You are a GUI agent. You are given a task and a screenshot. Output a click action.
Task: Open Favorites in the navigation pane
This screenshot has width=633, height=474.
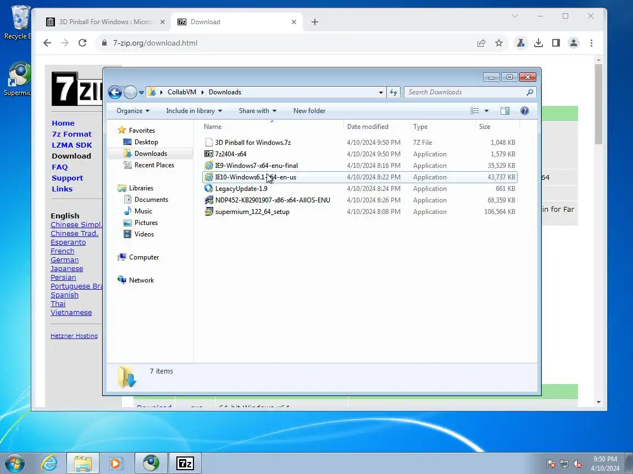point(142,131)
